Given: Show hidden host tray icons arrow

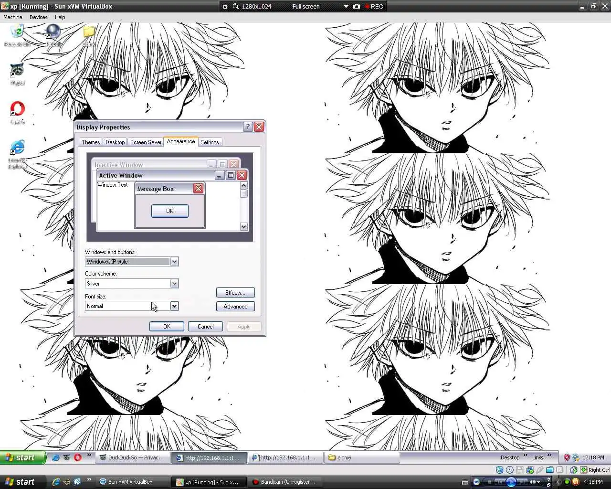Looking at the screenshot, I should pos(558,482).
